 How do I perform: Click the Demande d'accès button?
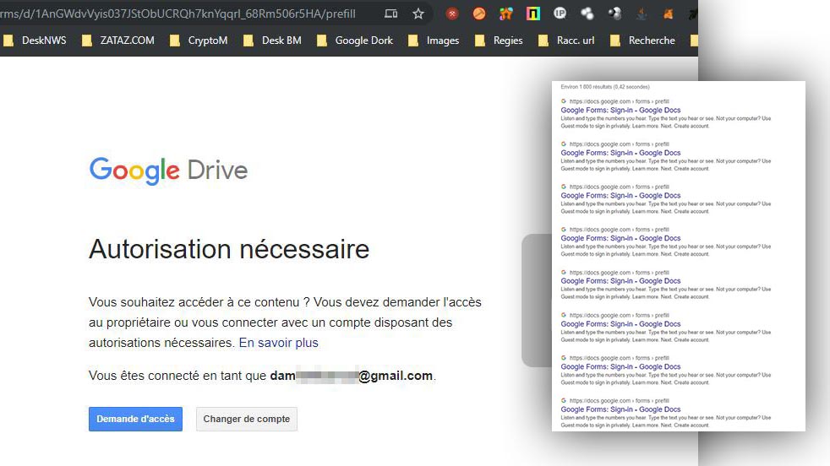point(135,419)
